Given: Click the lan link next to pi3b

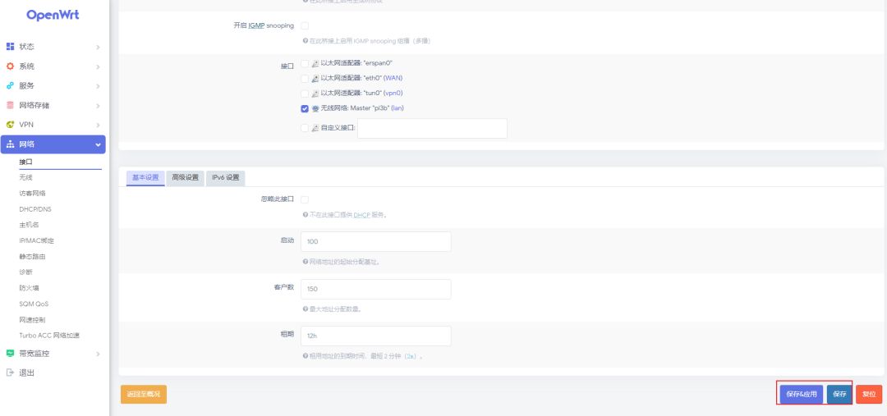Looking at the screenshot, I should point(398,108).
